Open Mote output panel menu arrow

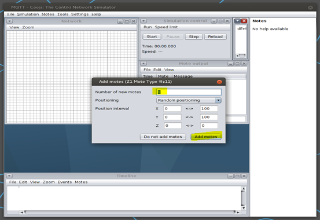pos(144,64)
